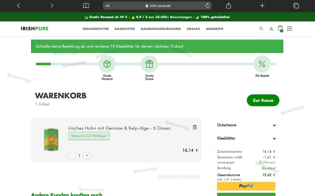Click the Gratis Versand box icon
Viewport: 315px width, 196px height.
pyautogui.click(x=107, y=64)
